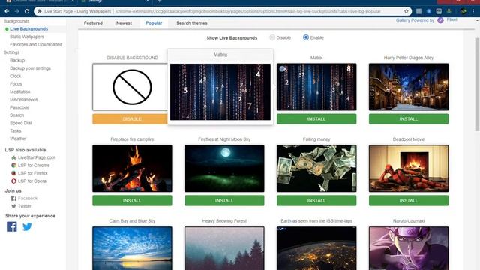Click the browser forward arrow
480x270 pixels.
[17, 11]
